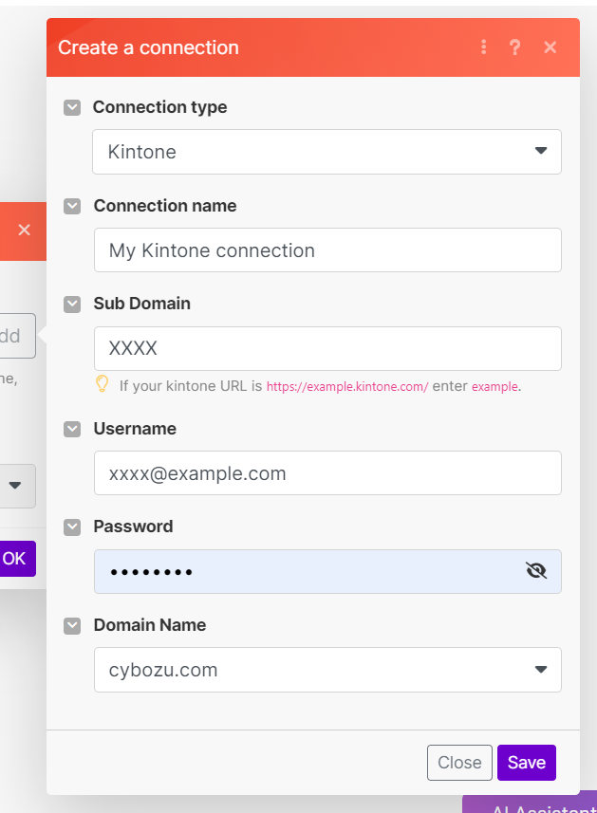Click the Connection name input field
The image size is (597, 813).
coord(326,250)
